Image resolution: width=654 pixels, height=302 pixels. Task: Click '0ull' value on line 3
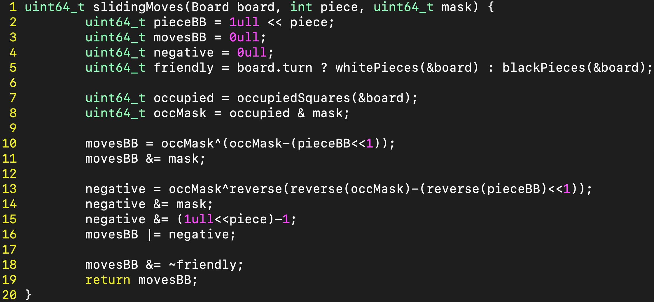coord(244,37)
